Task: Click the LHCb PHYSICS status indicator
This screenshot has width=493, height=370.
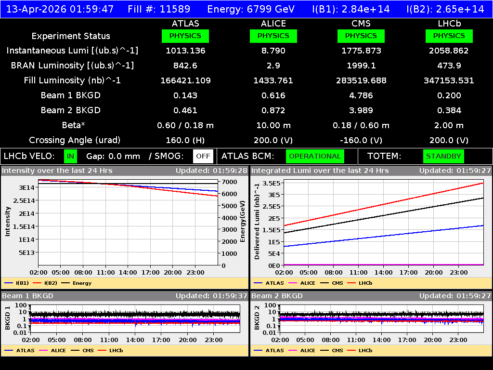Action: [449, 36]
